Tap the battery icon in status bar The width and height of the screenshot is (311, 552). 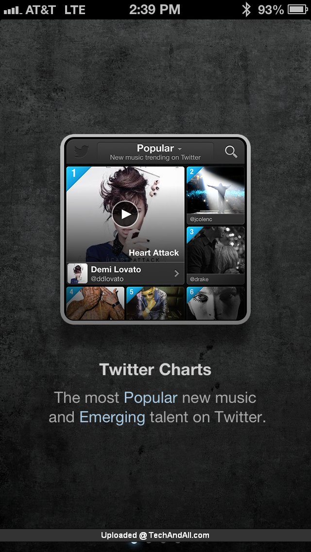coord(298,10)
